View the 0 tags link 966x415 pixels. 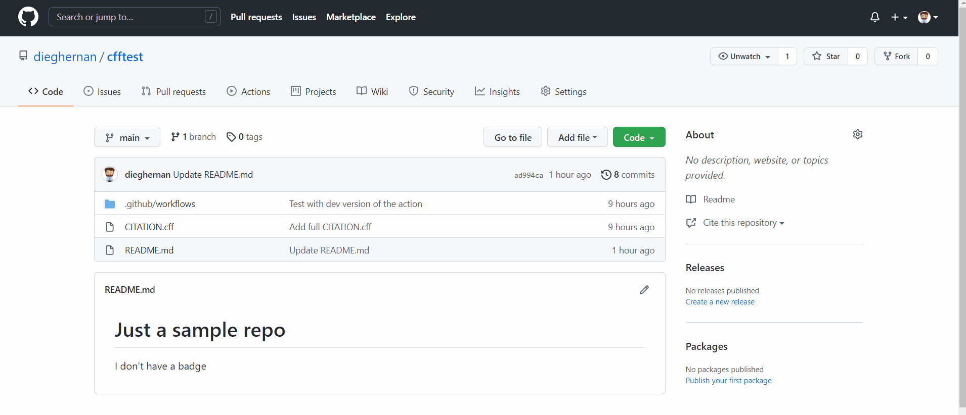click(244, 137)
